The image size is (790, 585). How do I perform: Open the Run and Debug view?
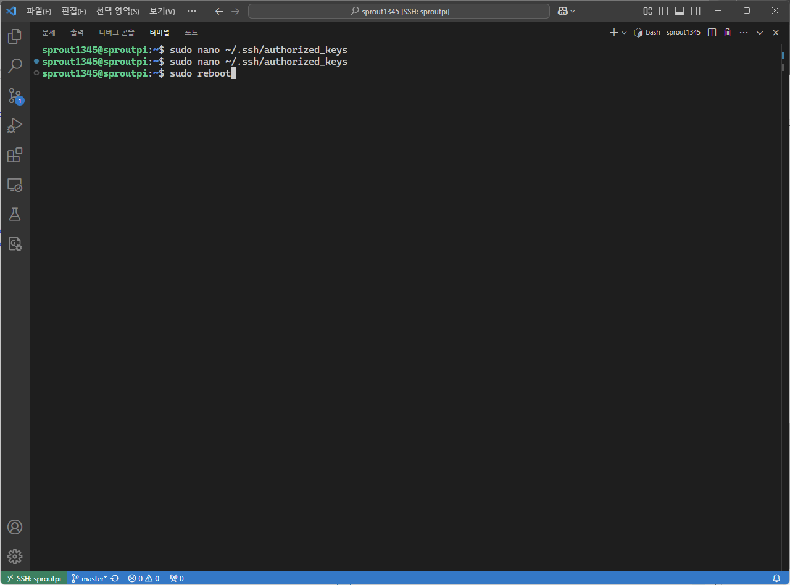15,126
